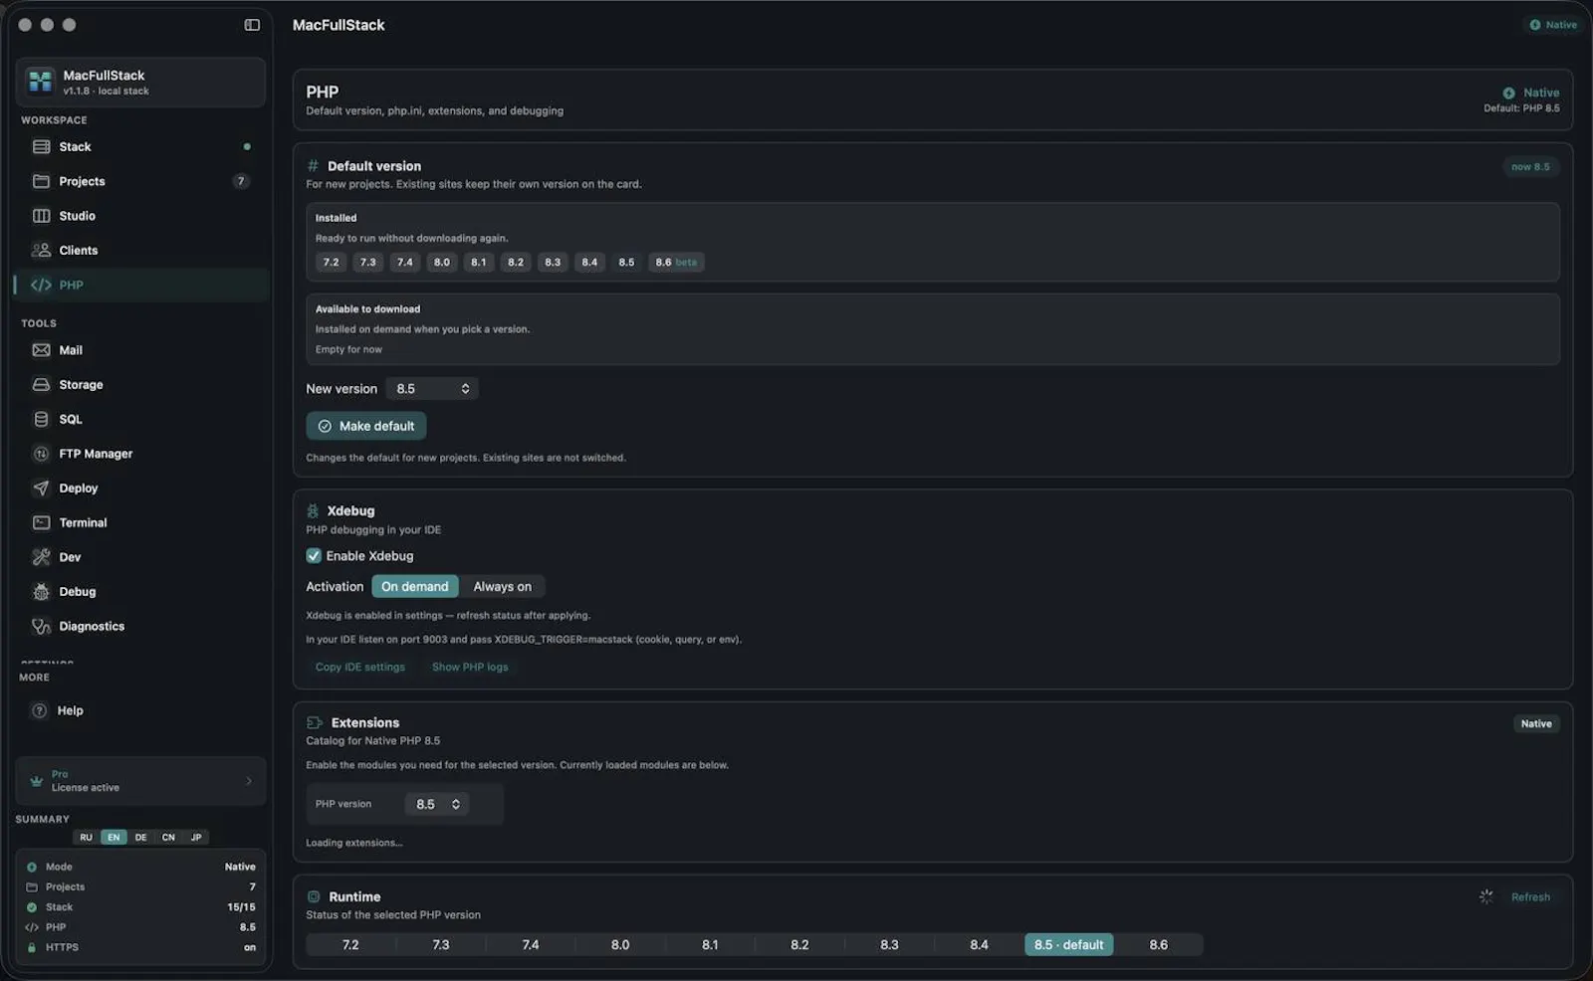
Task: Open Diagnostics via its stethoscope icon
Action: click(x=41, y=626)
